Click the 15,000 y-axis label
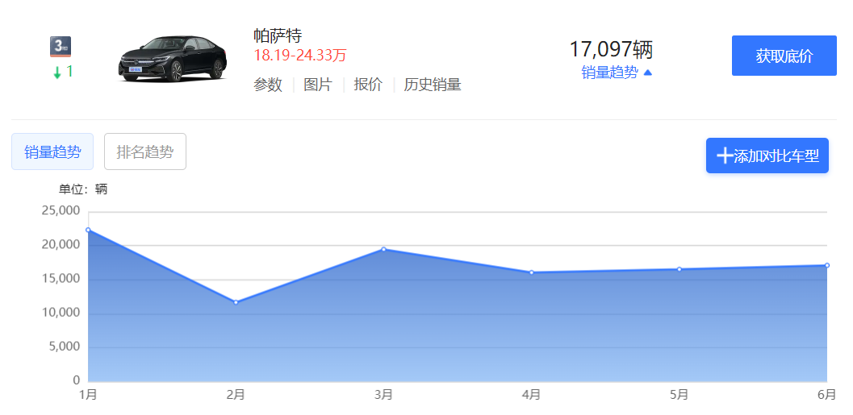 pos(61,279)
